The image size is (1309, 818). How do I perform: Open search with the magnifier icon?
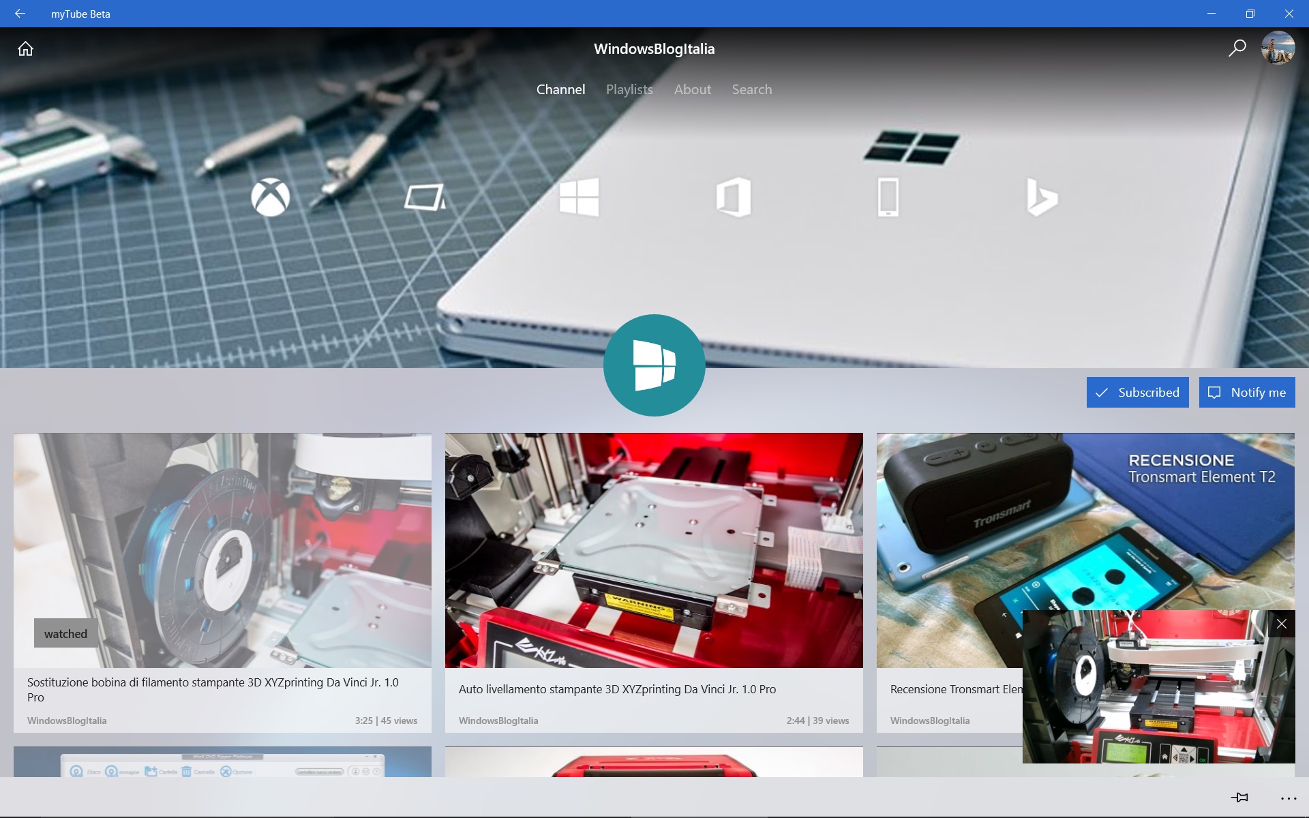[1237, 48]
